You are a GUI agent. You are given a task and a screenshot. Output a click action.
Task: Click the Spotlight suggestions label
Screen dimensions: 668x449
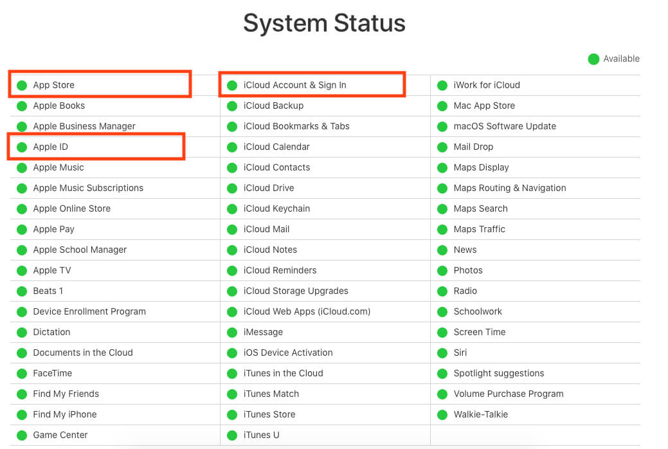pos(499,374)
